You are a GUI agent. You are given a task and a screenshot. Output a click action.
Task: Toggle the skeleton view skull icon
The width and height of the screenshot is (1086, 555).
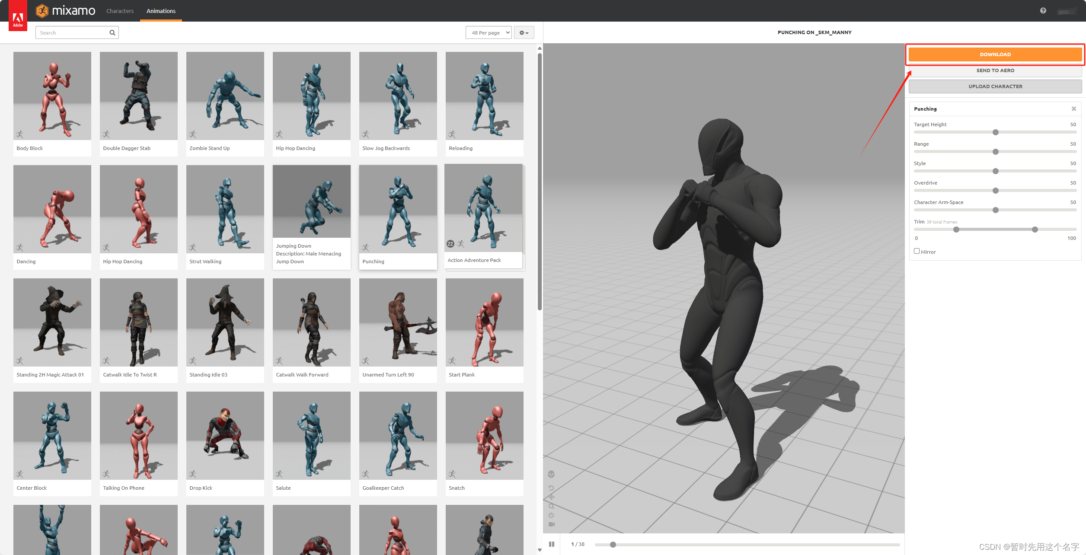551,474
